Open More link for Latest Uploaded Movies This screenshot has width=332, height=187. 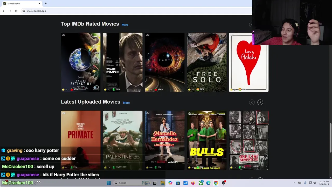click(126, 103)
